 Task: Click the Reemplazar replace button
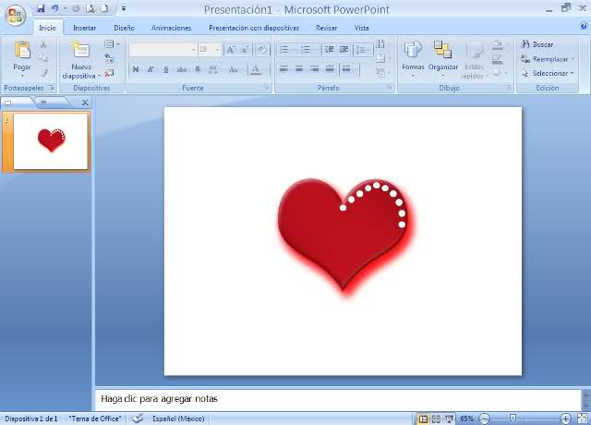click(548, 59)
